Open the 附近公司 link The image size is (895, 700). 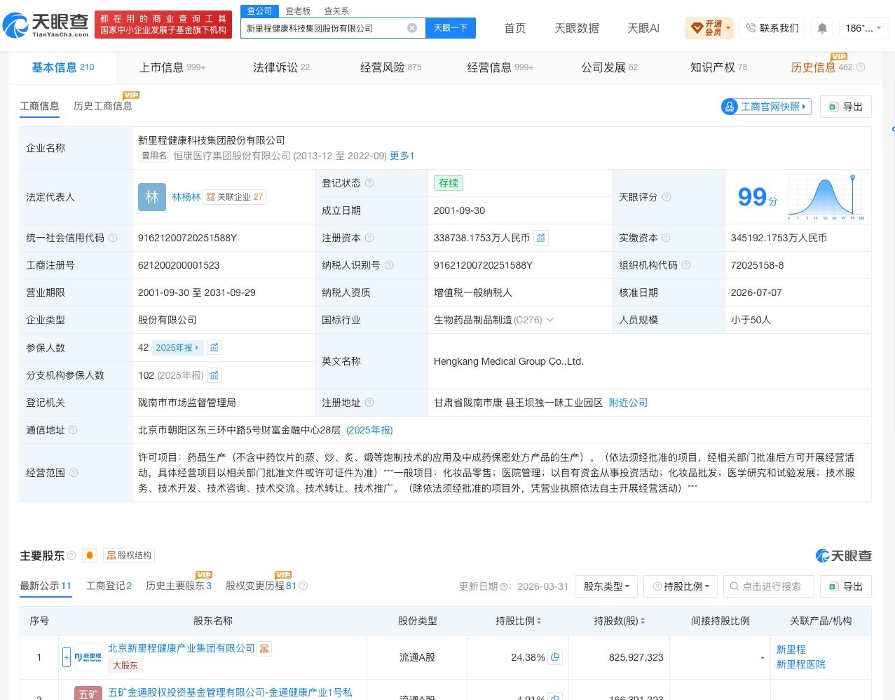click(x=628, y=403)
